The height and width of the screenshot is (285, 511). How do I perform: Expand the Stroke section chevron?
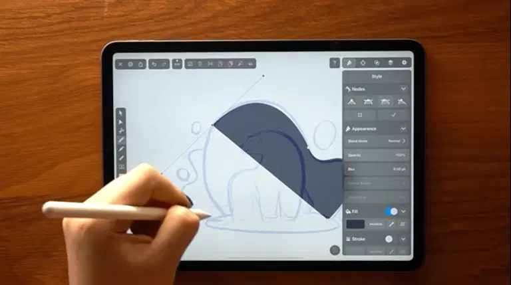[403, 239]
